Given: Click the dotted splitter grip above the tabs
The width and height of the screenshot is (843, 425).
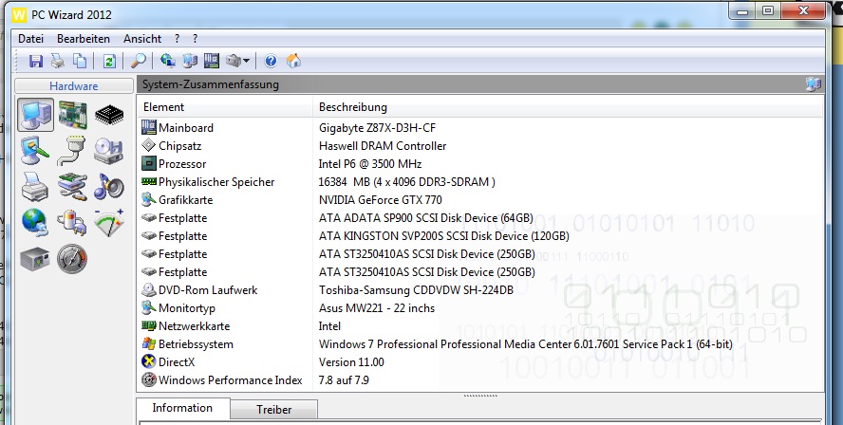Looking at the screenshot, I should 480,396.
